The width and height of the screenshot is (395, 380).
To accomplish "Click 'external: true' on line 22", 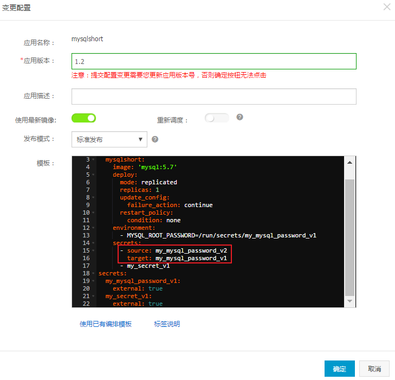I will pyautogui.click(x=138, y=304).
